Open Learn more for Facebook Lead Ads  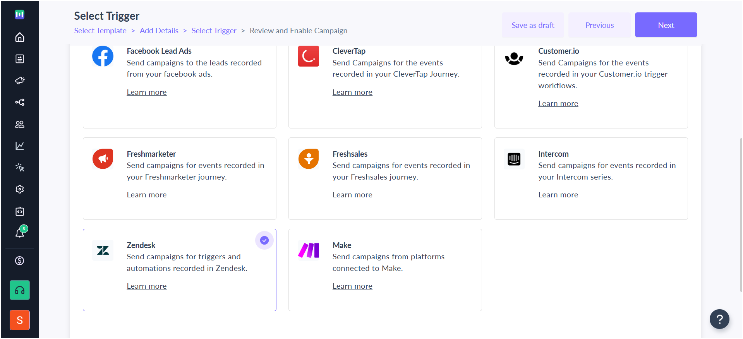tap(147, 92)
